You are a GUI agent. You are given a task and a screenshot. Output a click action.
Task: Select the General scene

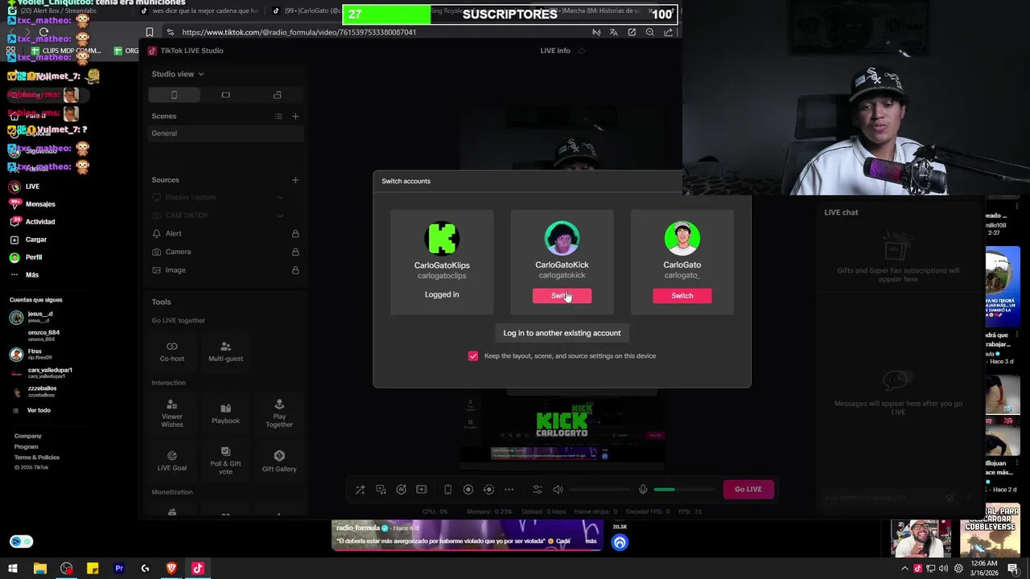(x=225, y=133)
